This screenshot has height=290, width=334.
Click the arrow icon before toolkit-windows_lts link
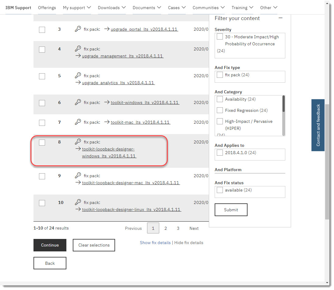click(x=107, y=102)
